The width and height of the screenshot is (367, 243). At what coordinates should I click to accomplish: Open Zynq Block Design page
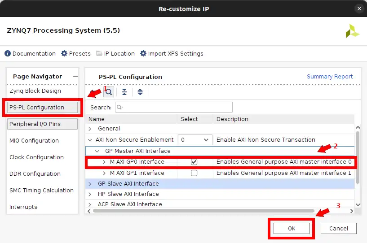35,91
